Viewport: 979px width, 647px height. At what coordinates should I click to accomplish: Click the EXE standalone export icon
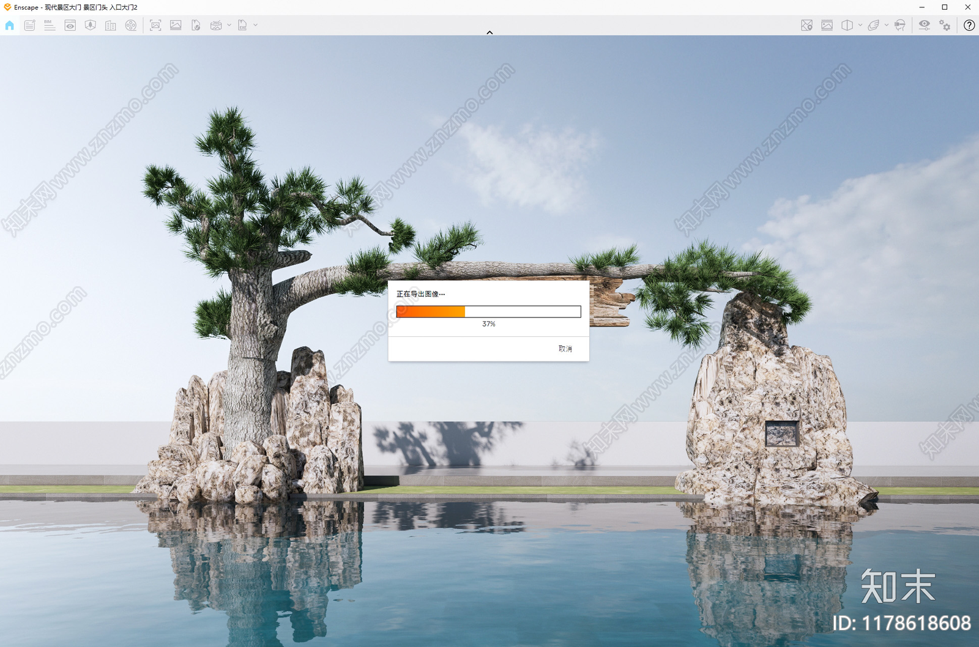coord(242,25)
